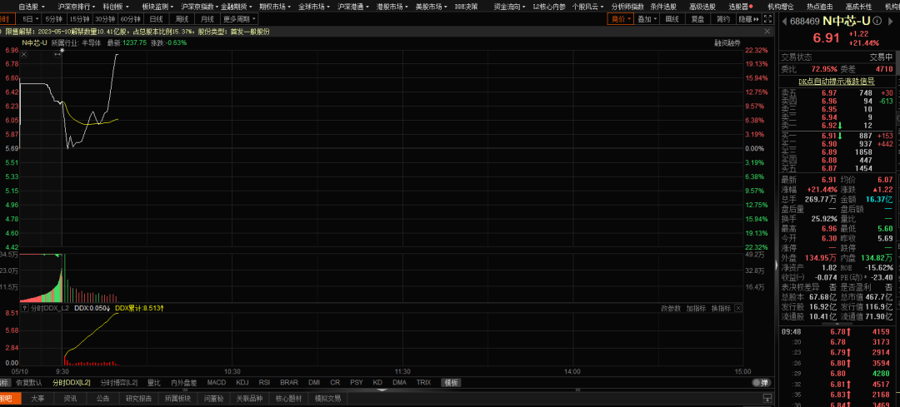Switch to 周线 weekly chart
The image size is (900, 407).
point(182,19)
